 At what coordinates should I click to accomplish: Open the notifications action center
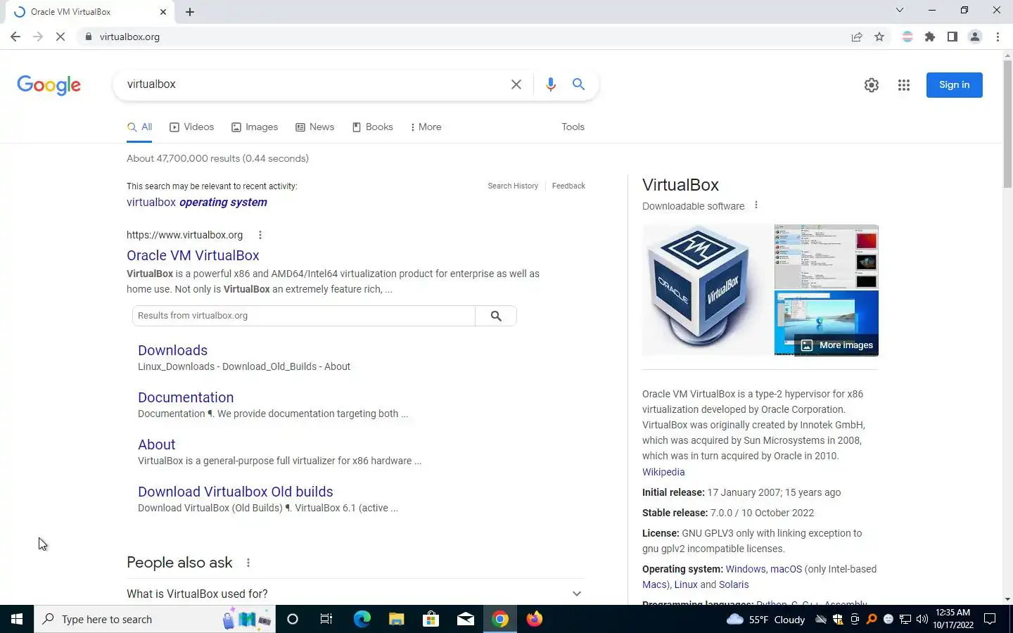point(990,619)
